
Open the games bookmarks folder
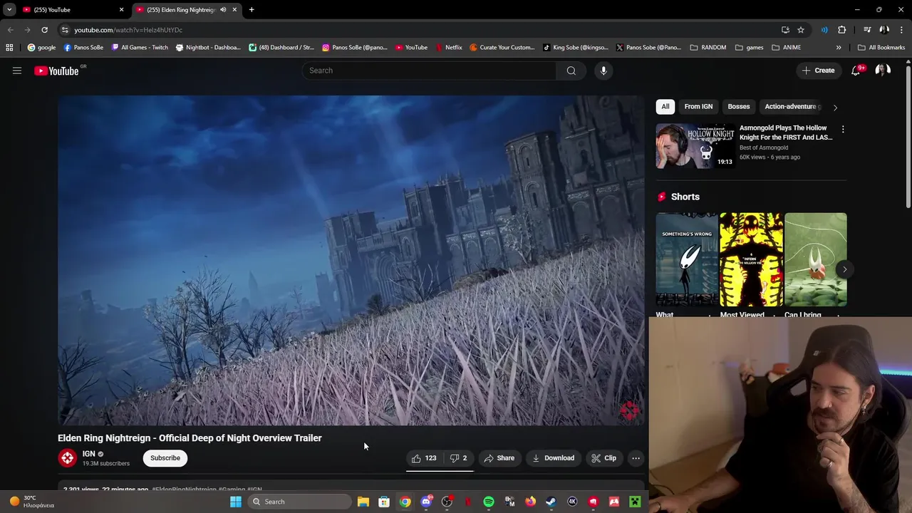pyautogui.click(x=750, y=48)
